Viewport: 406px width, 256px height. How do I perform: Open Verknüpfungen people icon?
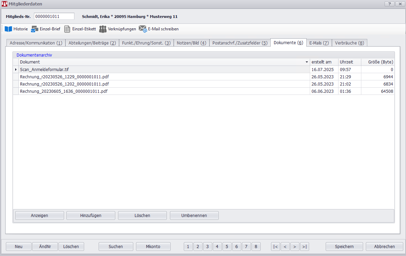pyautogui.click(x=103, y=29)
